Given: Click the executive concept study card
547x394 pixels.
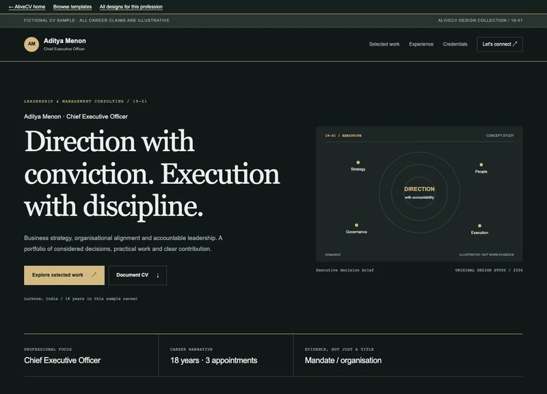Looking at the screenshot, I should pos(419,194).
